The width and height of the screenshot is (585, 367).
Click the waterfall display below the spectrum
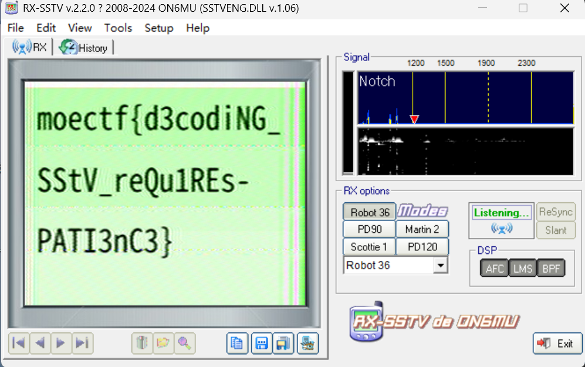466,151
